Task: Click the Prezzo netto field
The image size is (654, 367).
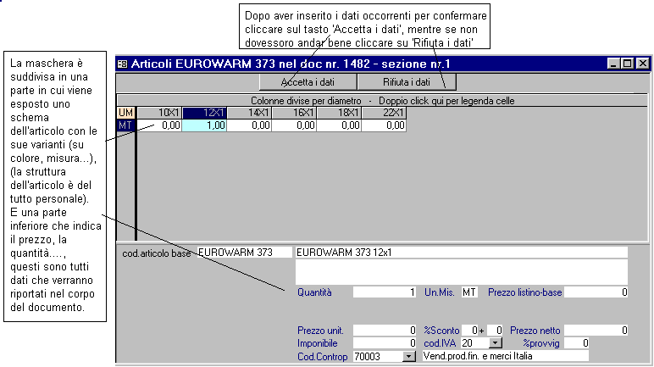Action: click(x=596, y=331)
